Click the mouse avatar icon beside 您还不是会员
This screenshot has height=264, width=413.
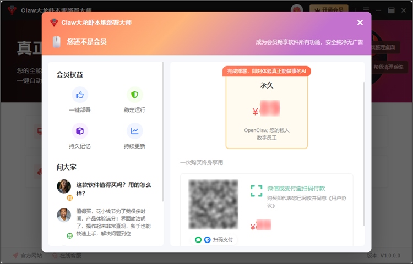[56, 42]
